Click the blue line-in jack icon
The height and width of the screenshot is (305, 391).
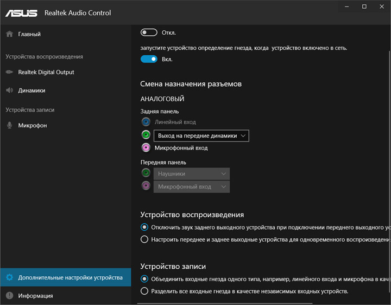pos(146,122)
